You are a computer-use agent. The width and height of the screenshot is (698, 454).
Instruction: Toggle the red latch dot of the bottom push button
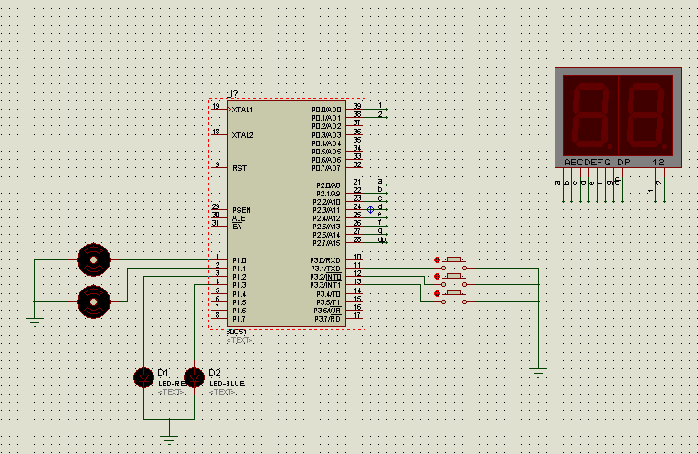[x=437, y=293]
